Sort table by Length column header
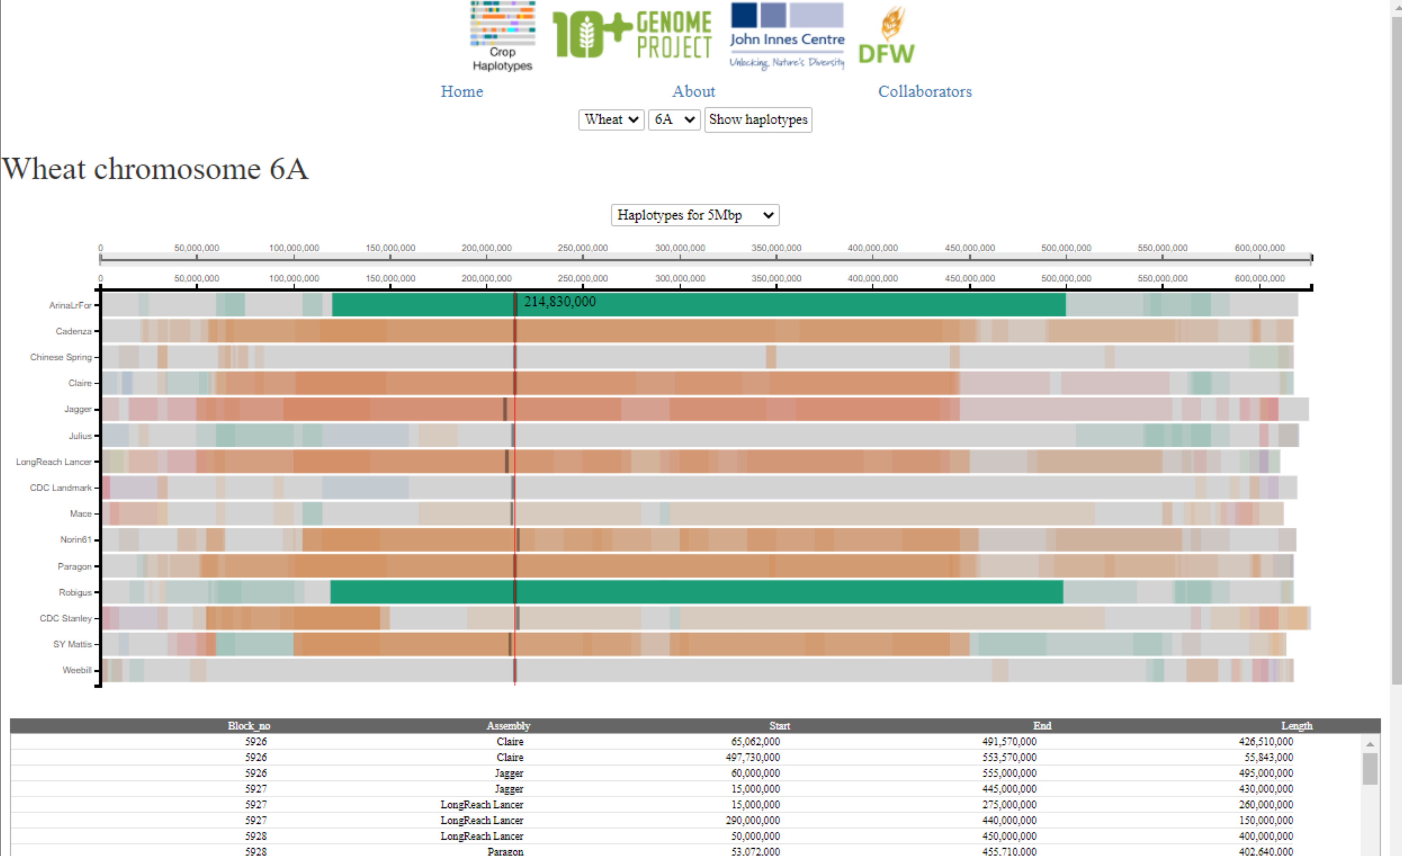1402x856 pixels. 1296,726
